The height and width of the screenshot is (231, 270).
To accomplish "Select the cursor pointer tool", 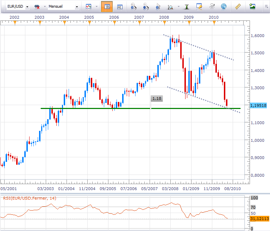I will (x=158, y=6).
